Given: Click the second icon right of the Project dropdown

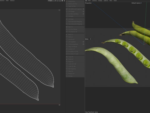Looking at the screenshot, I should pos(60,1).
